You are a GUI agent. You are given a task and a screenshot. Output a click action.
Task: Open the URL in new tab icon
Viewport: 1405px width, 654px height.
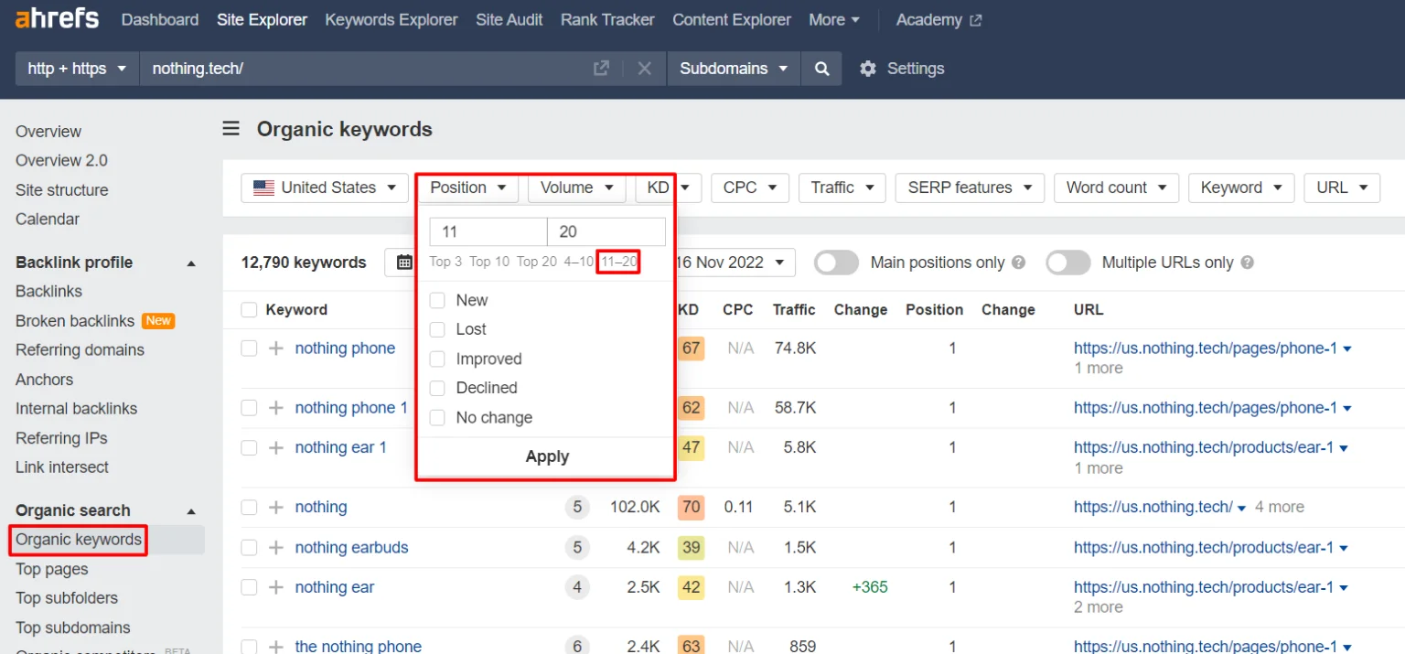click(601, 69)
